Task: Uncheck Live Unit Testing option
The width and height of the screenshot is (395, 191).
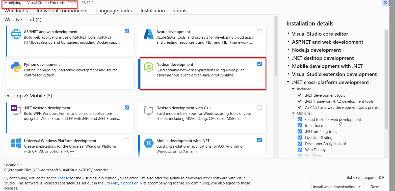Action: tap(300, 138)
